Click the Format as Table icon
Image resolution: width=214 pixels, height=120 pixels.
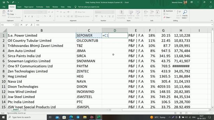tap(131, 12)
